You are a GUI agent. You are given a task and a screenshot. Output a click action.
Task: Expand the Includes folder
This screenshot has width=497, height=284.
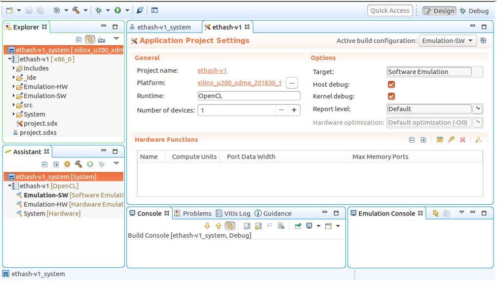pos(14,68)
